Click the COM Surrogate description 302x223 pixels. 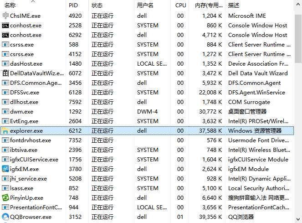249,102
